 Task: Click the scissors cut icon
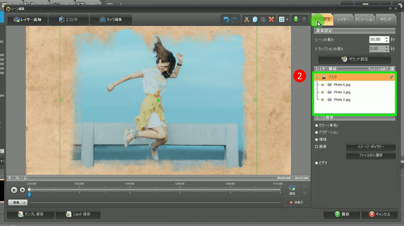(247, 19)
